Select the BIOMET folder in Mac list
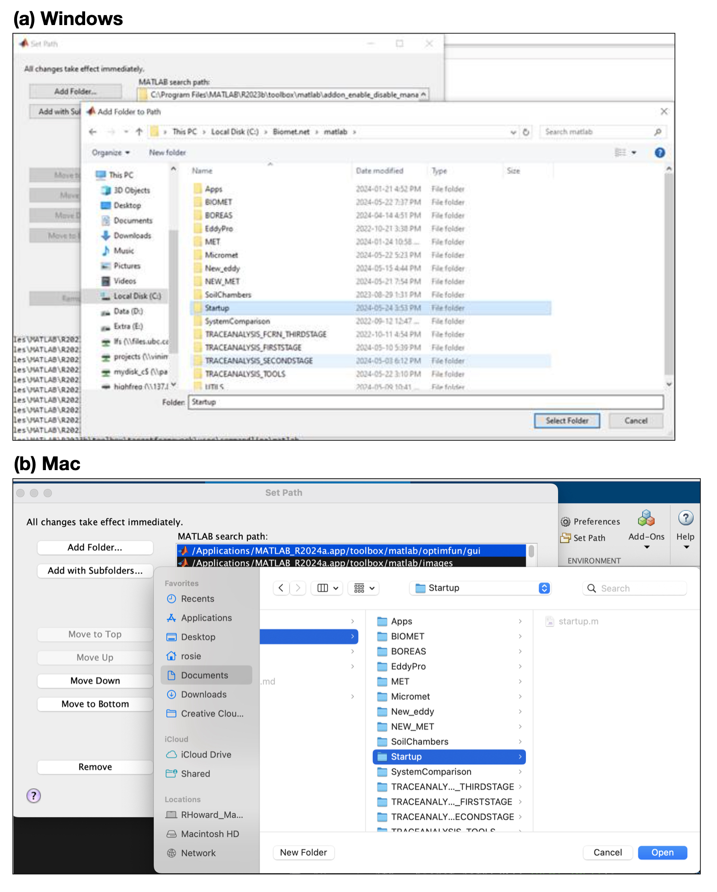Viewport: 717px width, 892px height. click(x=449, y=636)
